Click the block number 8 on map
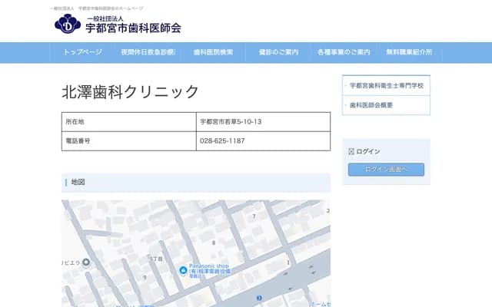This screenshot has width=492, height=307. pos(214,243)
